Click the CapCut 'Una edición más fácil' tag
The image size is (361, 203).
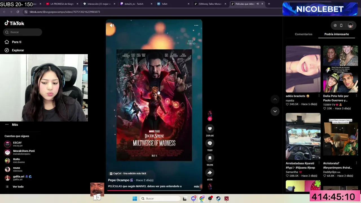(x=128, y=173)
